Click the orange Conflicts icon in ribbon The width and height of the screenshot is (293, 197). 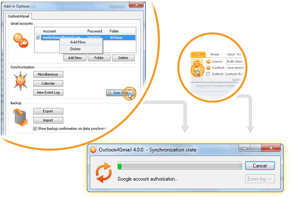[x=208, y=68]
